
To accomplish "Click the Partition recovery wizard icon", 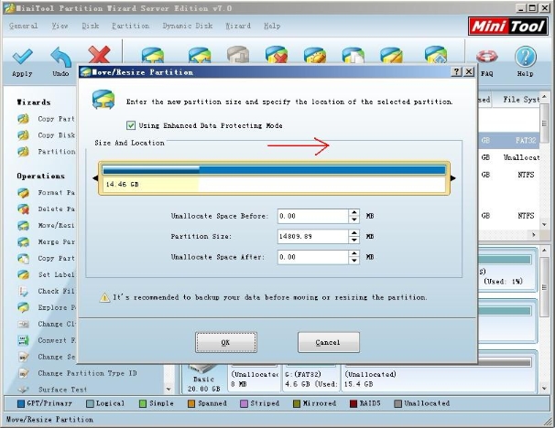I will [x=24, y=152].
